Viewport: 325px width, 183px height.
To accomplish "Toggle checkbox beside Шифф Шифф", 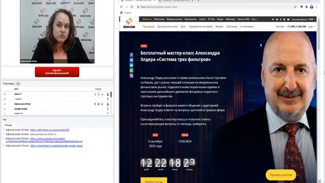I will (5, 109).
